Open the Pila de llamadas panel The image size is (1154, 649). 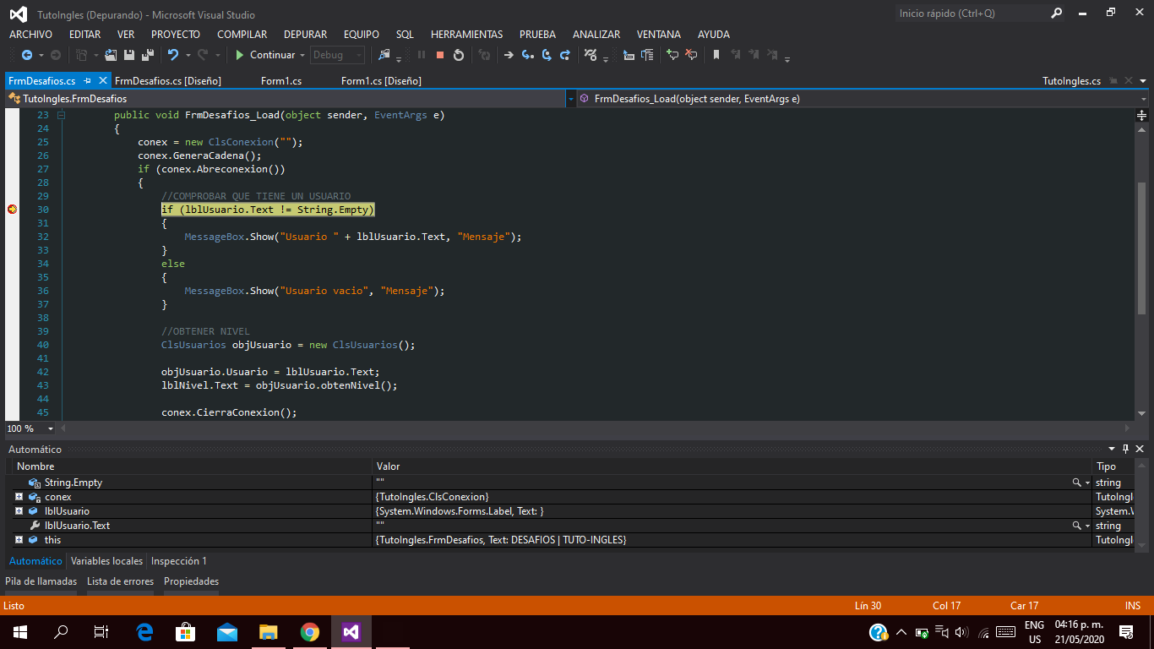tap(41, 581)
